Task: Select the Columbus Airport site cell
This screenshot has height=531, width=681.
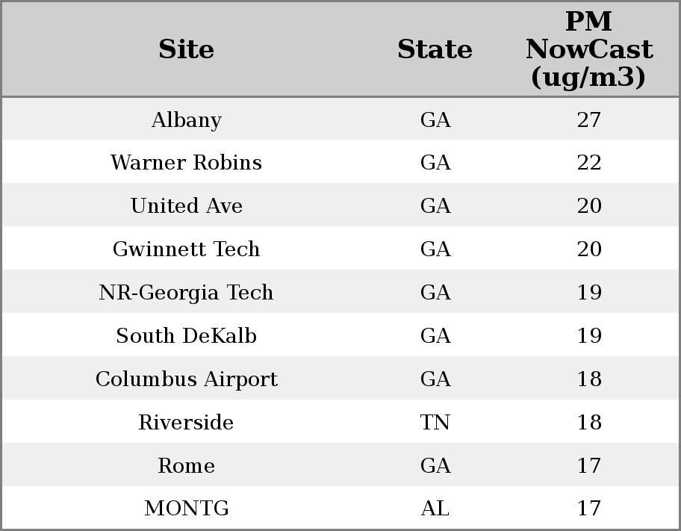Action: coord(186,379)
